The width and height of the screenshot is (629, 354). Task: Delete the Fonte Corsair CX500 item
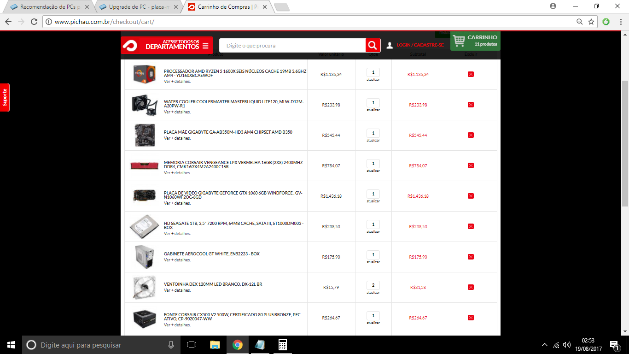coord(471,318)
